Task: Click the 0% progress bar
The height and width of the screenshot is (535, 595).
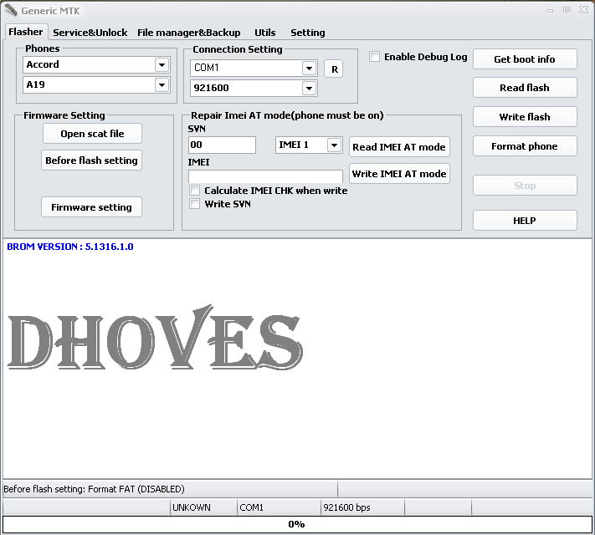Action: click(x=296, y=524)
